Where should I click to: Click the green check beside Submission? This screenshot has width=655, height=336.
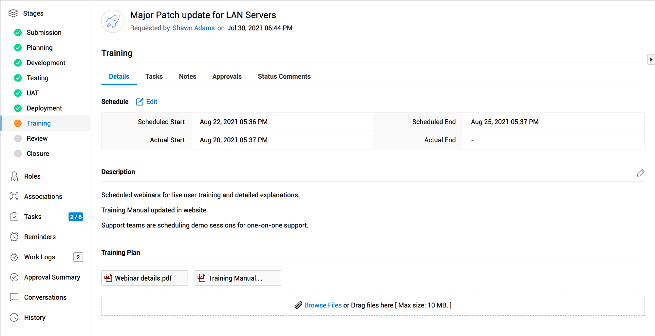click(x=18, y=32)
